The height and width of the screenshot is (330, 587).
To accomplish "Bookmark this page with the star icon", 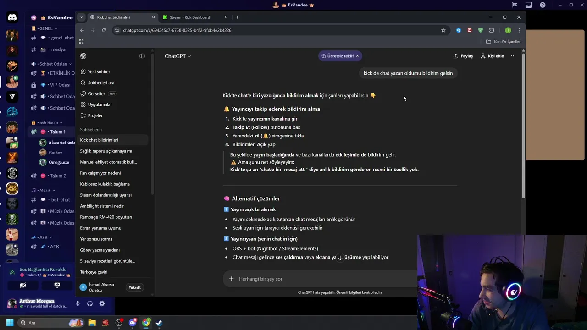I will click(443, 30).
